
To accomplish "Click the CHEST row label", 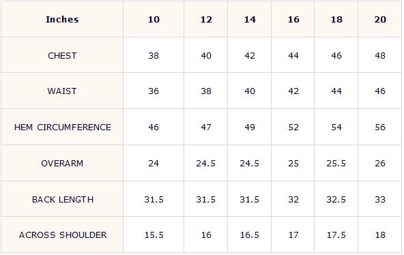I will coord(62,56).
